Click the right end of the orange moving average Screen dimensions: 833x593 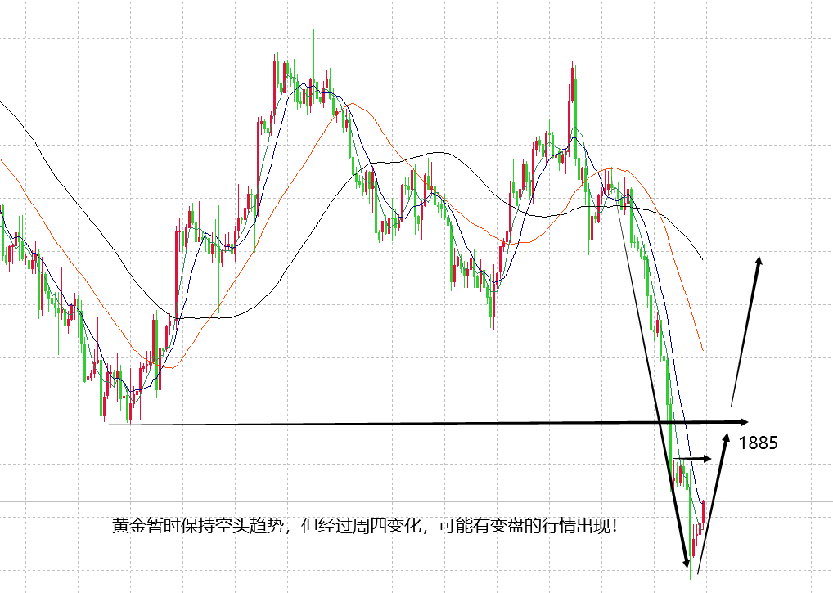tap(703, 350)
